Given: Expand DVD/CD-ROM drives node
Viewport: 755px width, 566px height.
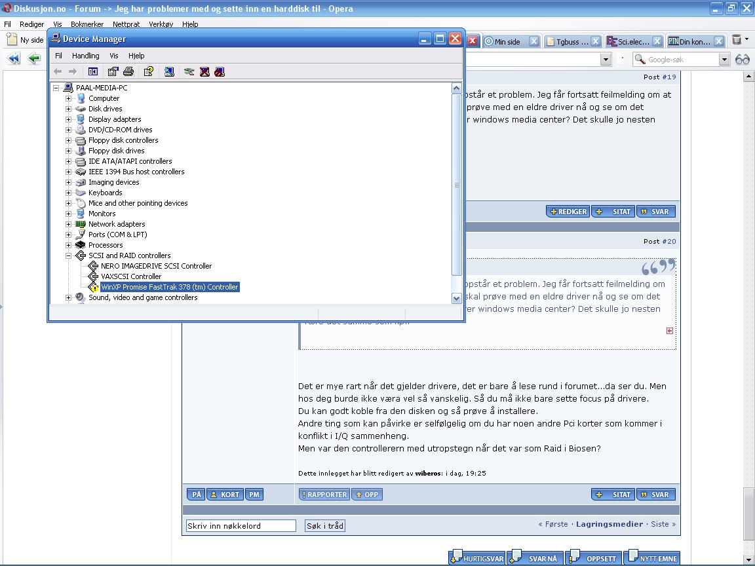Looking at the screenshot, I should (68, 130).
